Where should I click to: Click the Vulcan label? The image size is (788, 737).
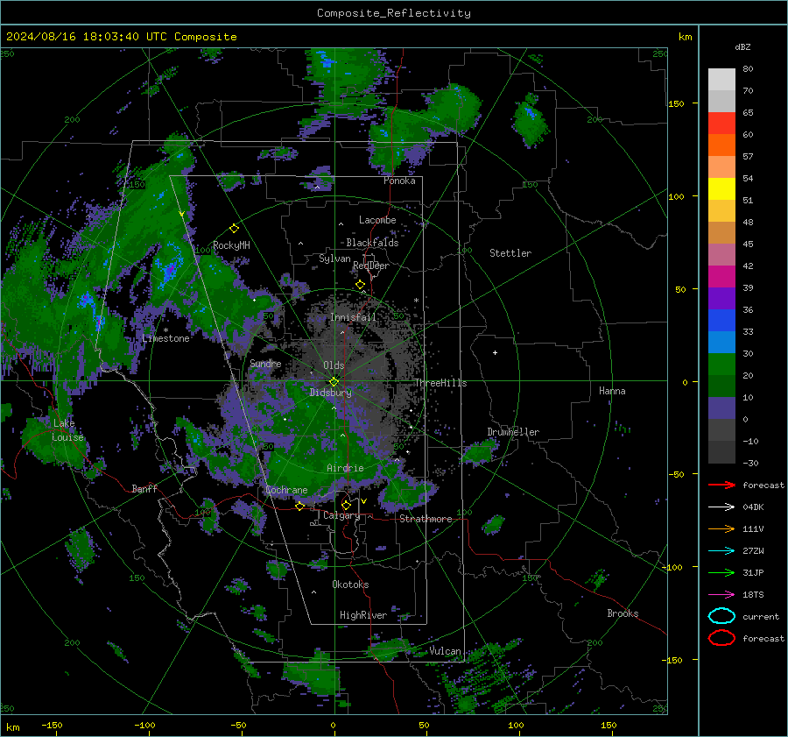tap(446, 651)
